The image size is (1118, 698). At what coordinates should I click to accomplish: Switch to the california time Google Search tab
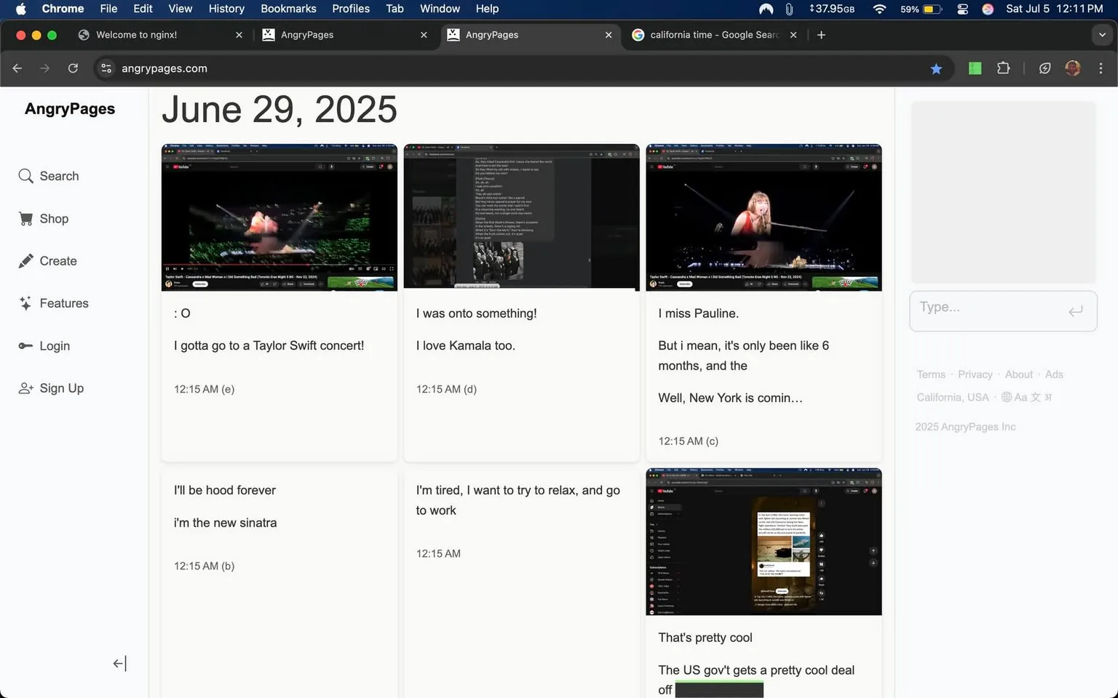click(706, 34)
